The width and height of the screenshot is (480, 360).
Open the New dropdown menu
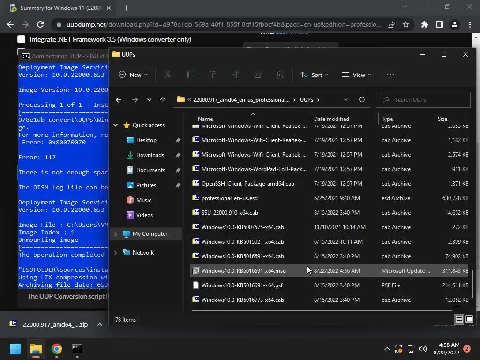point(133,75)
